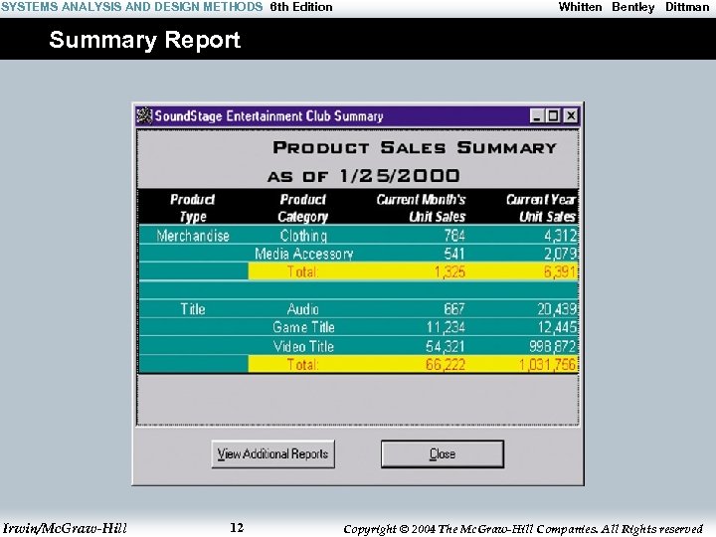This screenshot has width=716, height=537.
Task: Click the Close button
Action: point(443,453)
